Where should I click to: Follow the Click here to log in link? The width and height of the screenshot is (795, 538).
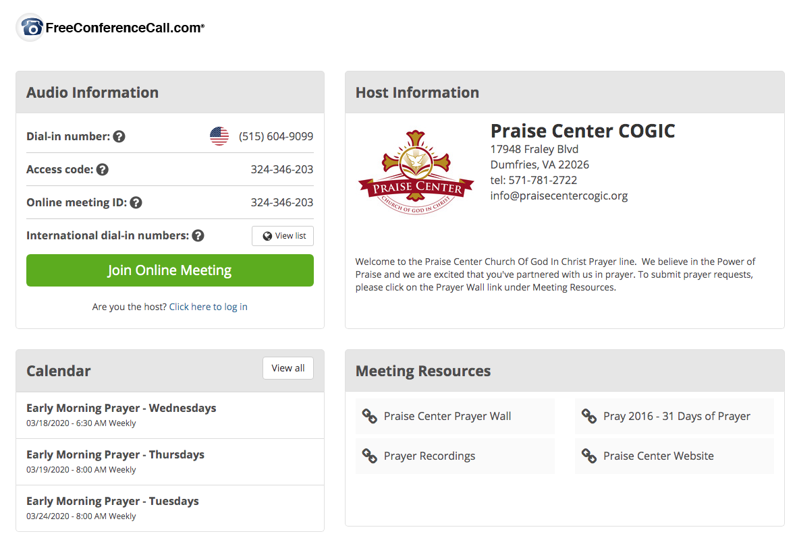[x=209, y=307]
